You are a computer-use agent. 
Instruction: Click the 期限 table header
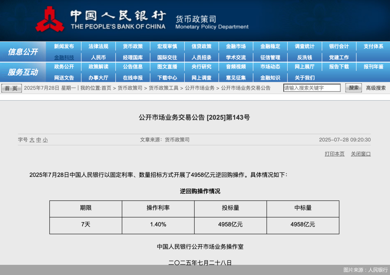(x=86, y=209)
